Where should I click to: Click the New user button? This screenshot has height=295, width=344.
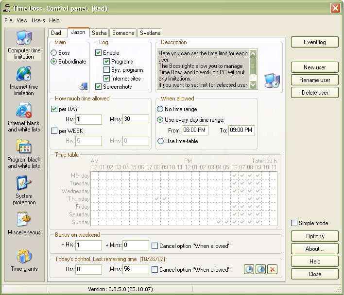pos(314,67)
